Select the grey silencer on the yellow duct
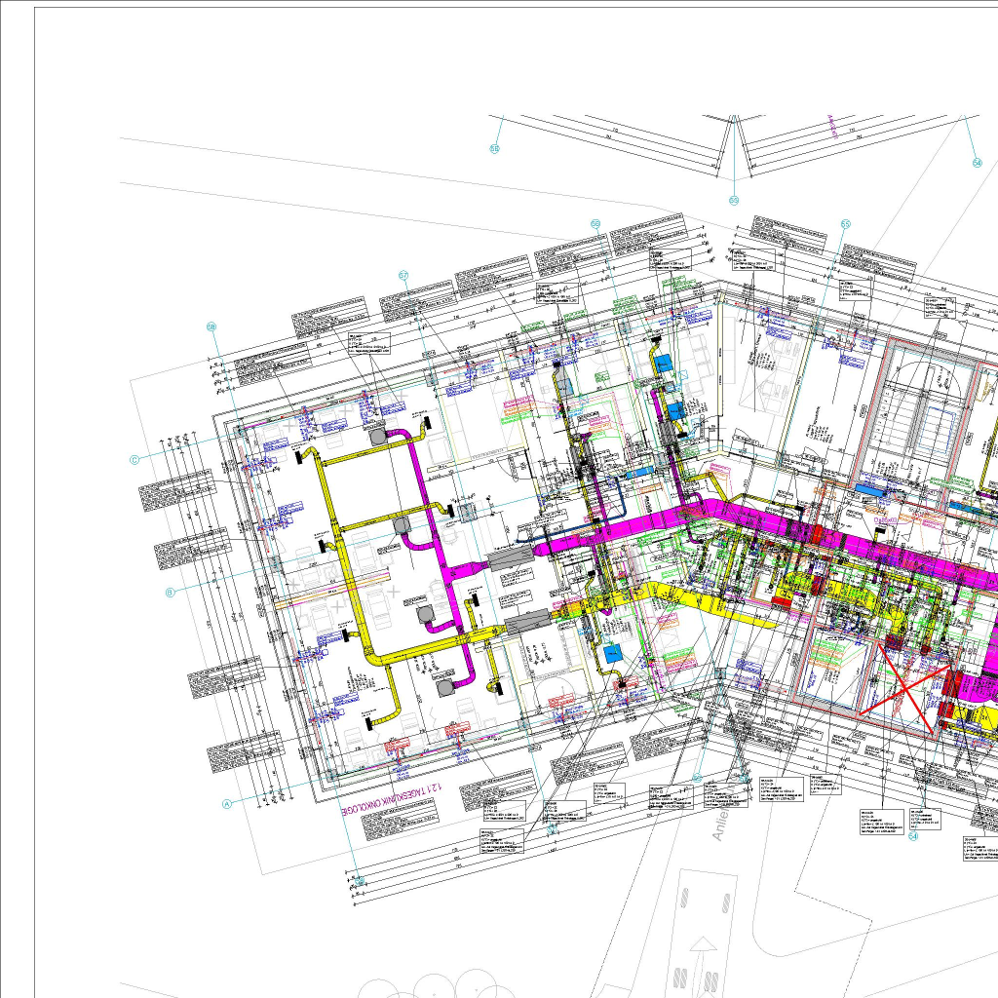This screenshot has height=998, width=998. 527,621
